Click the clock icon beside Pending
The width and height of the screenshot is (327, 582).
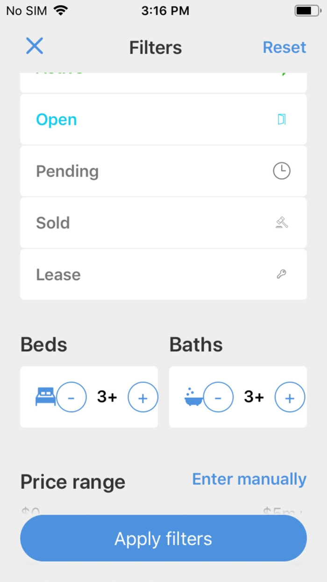click(x=281, y=171)
